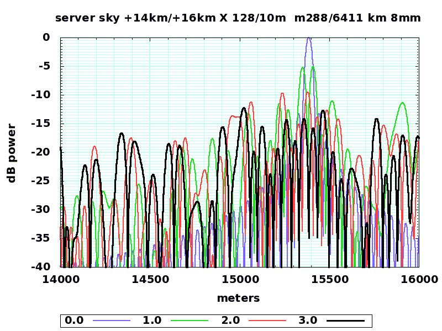The width and height of the screenshot is (442, 331).
Task: Click the blue line sample in legend
Action: tap(111, 321)
